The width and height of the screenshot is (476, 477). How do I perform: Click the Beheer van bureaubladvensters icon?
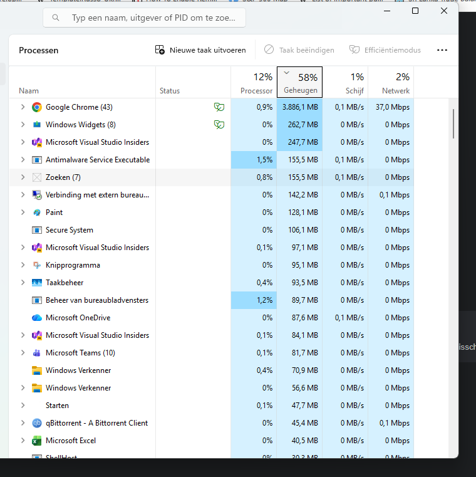[x=37, y=300]
